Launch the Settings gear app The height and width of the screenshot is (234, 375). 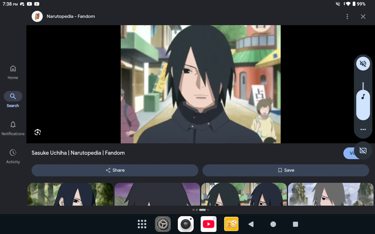[x=163, y=224]
